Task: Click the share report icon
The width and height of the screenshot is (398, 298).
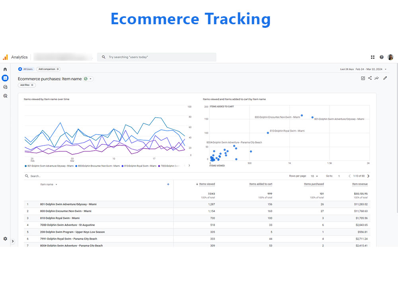Action: tap(370, 78)
